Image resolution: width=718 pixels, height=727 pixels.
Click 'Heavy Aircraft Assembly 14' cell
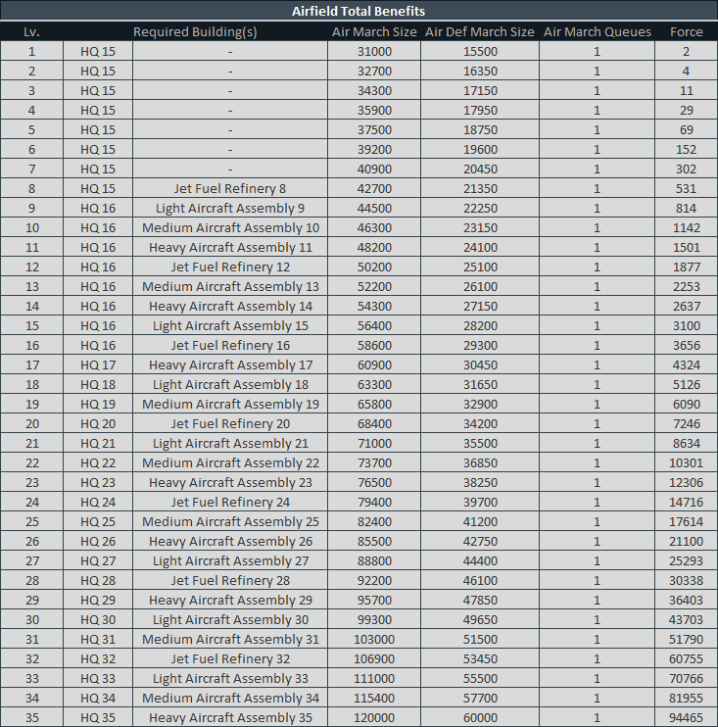tap(230, 306)
